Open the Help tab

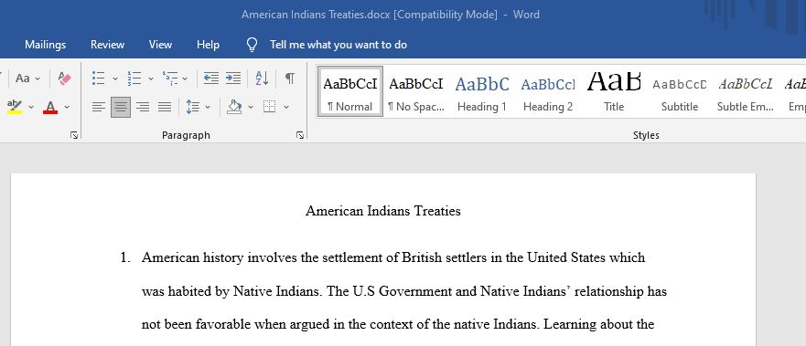(209, 45)
